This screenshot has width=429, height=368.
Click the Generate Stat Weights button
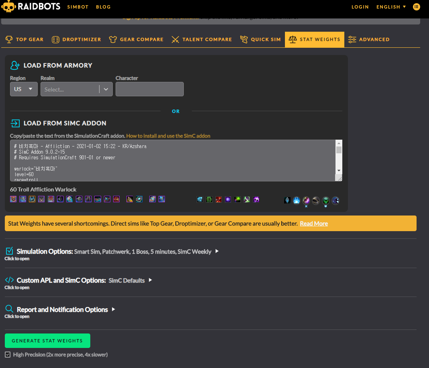coord(48,341)
